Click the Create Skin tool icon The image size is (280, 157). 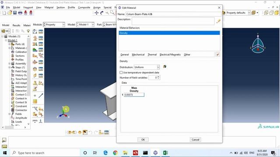pos(35,69)
